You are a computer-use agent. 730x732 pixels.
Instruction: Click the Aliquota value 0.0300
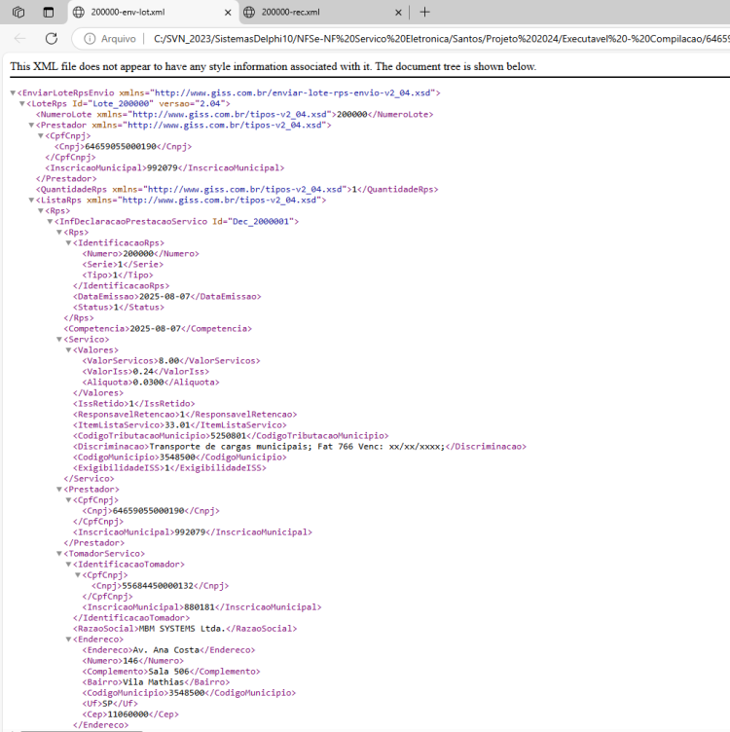[148, 383]
